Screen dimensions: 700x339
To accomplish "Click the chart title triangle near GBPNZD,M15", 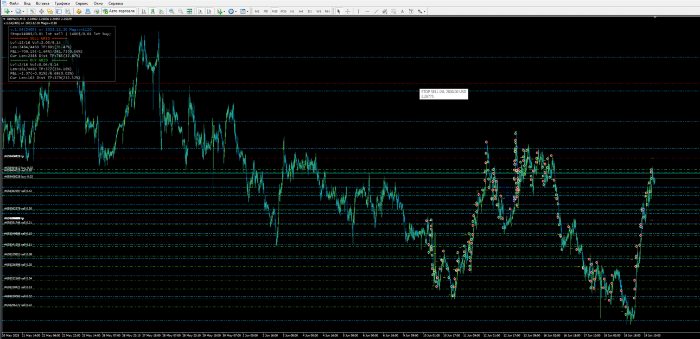I will click(4, 19).
